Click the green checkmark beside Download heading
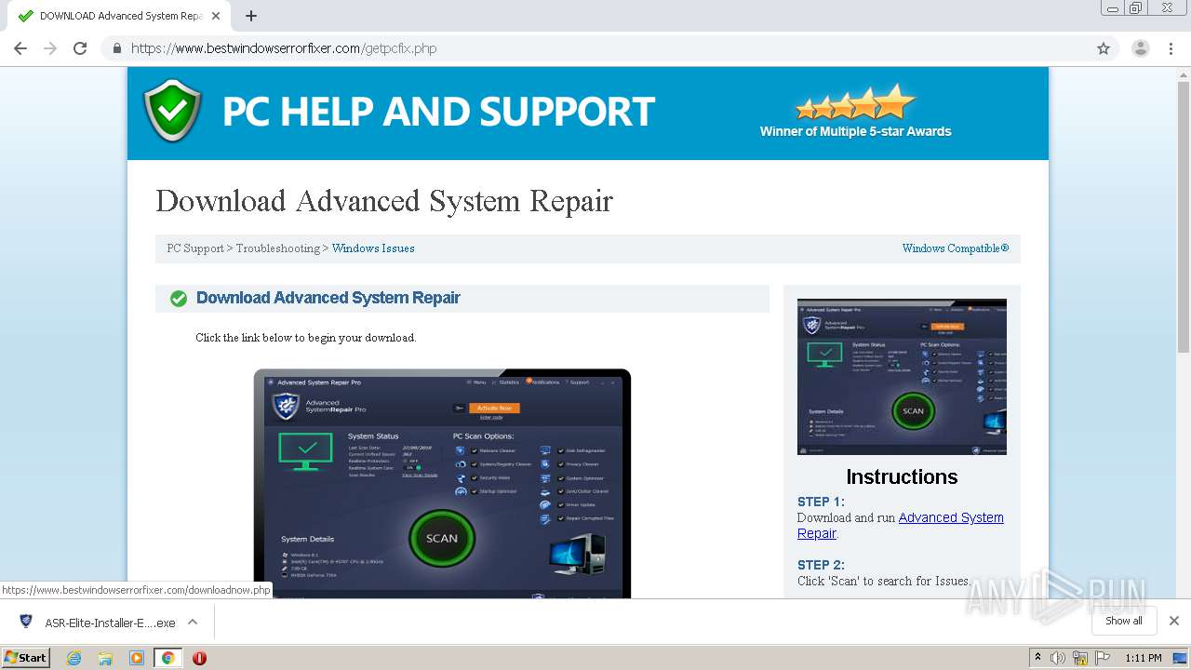Image resolution: width=1191 pixels, height=670 pixels. tap(179, 299)
